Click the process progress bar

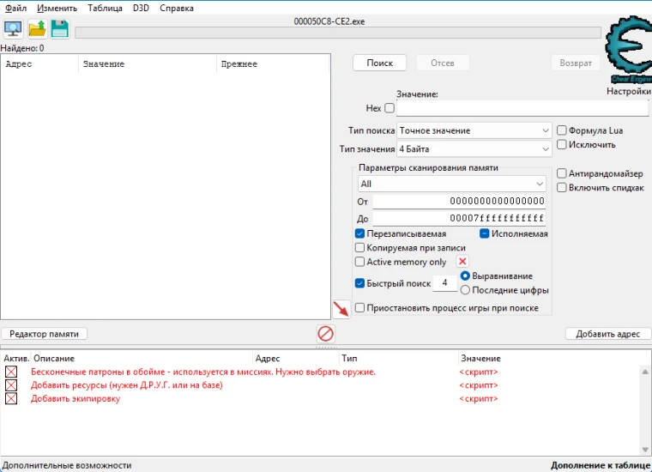[338, 33]
